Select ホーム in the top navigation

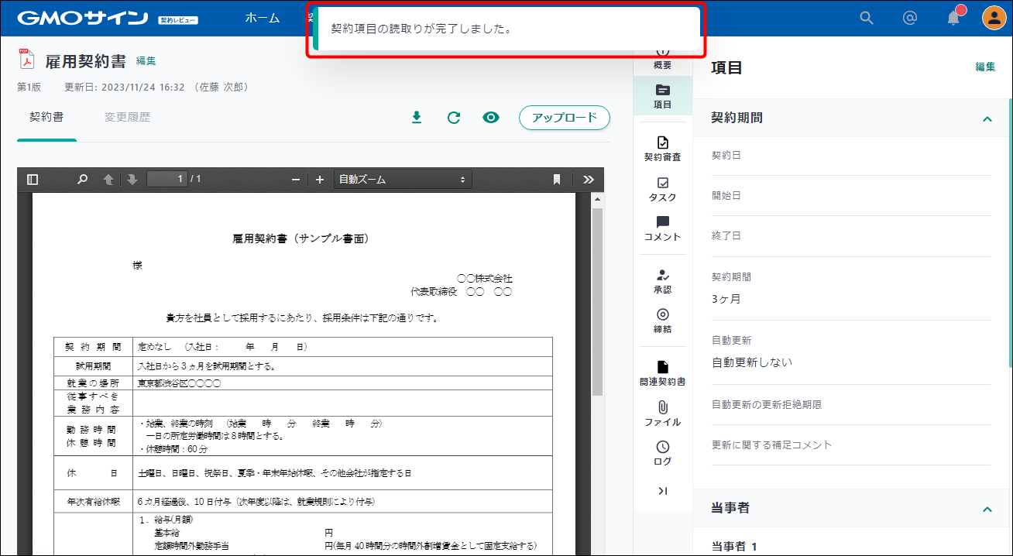[262, 17]
